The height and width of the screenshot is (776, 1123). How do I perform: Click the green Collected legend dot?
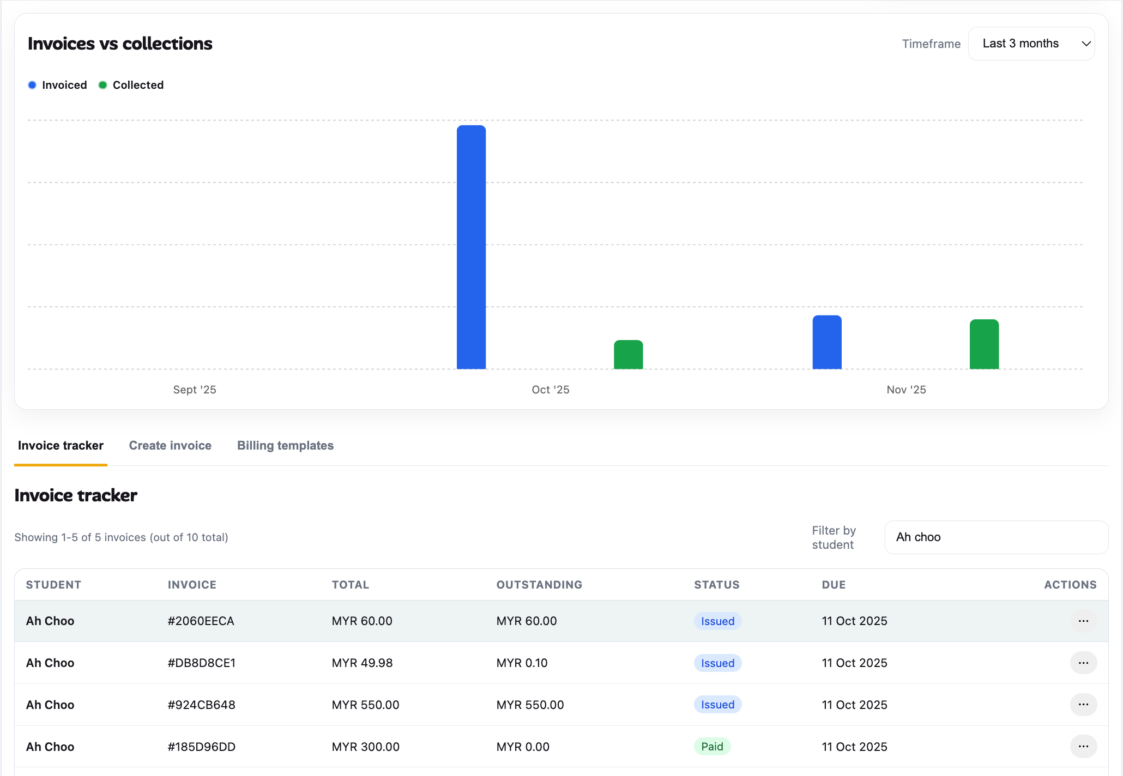click(102, 85)
